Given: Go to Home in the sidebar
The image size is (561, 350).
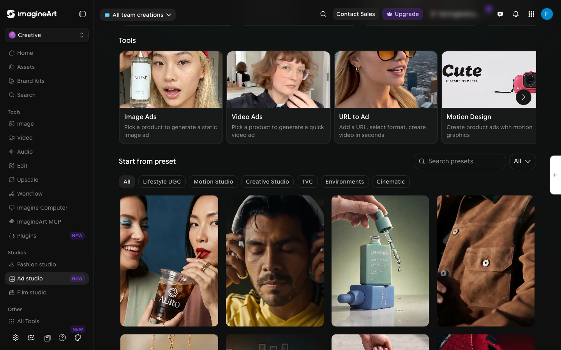Looking at the screenshot, I should click(x=47, y=53).
